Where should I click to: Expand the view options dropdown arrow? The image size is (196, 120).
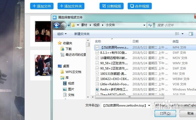pos(182,34)
